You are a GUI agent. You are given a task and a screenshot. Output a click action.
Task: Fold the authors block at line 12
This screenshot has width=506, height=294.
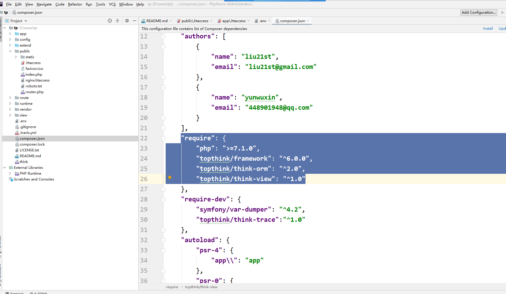pos(163,36)
